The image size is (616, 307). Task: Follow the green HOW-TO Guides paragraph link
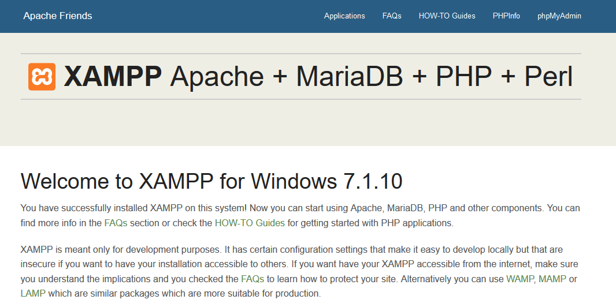point(250,223)
